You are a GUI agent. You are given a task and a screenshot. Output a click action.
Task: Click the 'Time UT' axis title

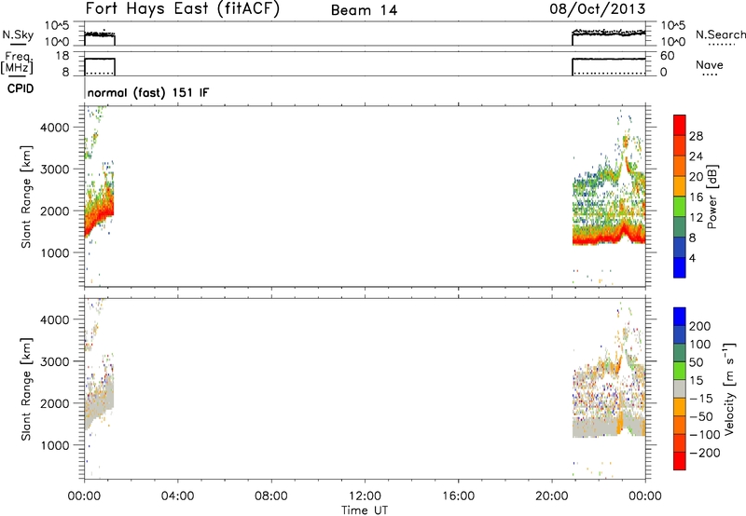pos(365,509)
